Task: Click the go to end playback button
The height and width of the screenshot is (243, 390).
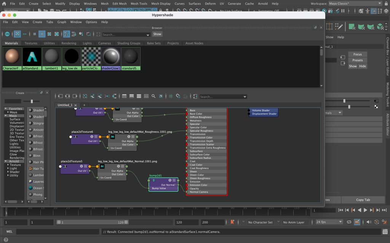Action: point(384,210)
